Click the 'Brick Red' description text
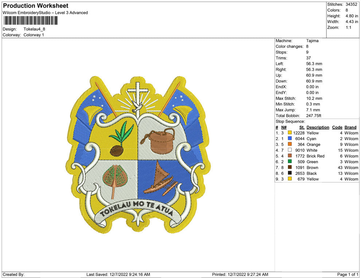 click(x=315, y=156)
